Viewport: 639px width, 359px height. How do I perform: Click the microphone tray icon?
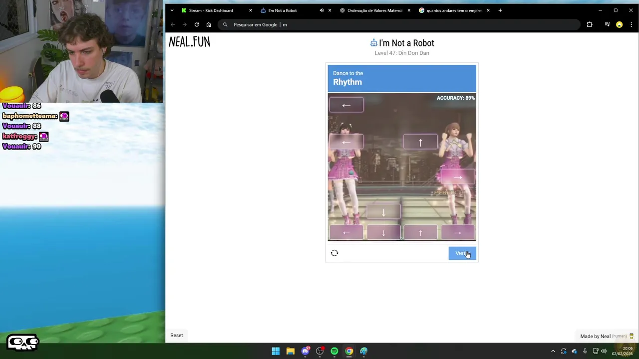(585, 351)
